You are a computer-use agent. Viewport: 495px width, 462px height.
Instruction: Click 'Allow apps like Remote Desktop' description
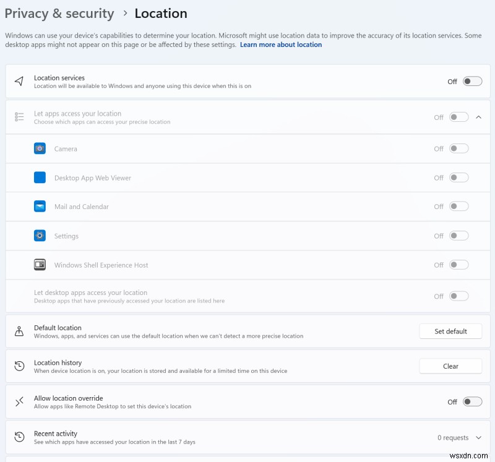[113, 406]
